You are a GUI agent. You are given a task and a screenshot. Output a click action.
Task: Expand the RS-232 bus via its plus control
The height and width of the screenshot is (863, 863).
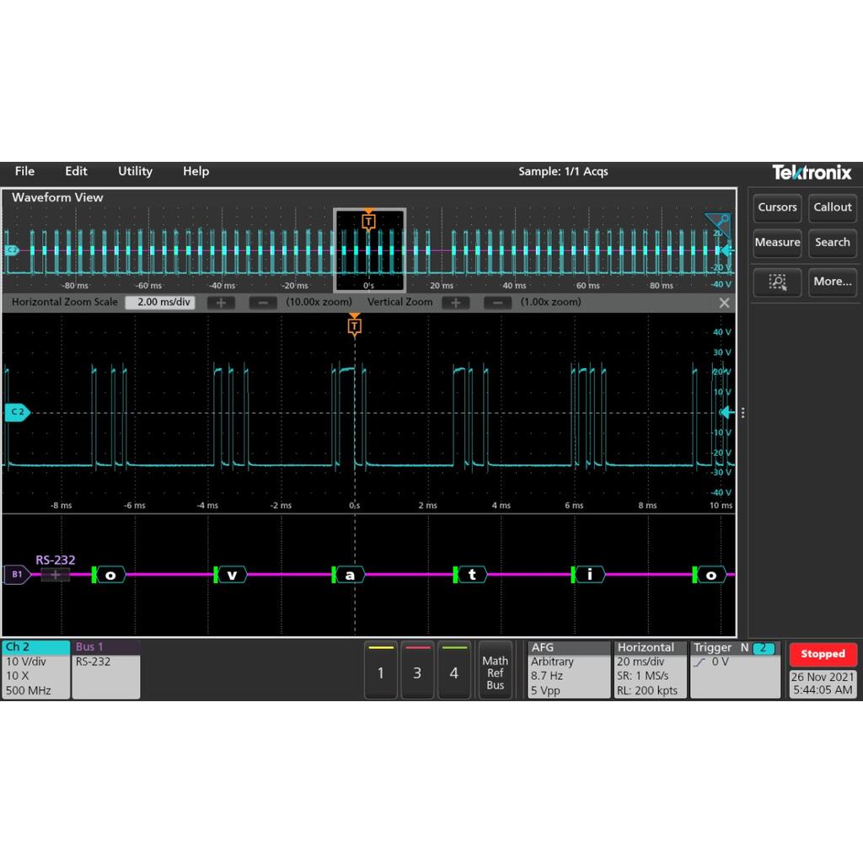(x=56, y=574)
